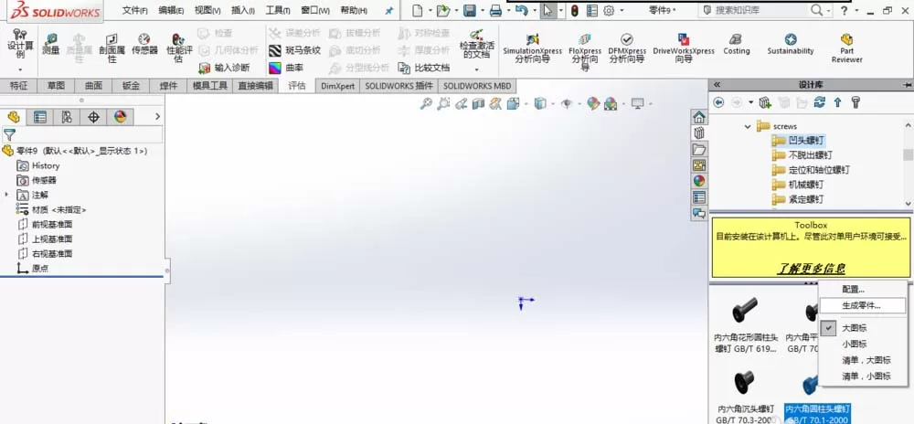
Task: Collapse the screws folder
Action: pos(748,126)
